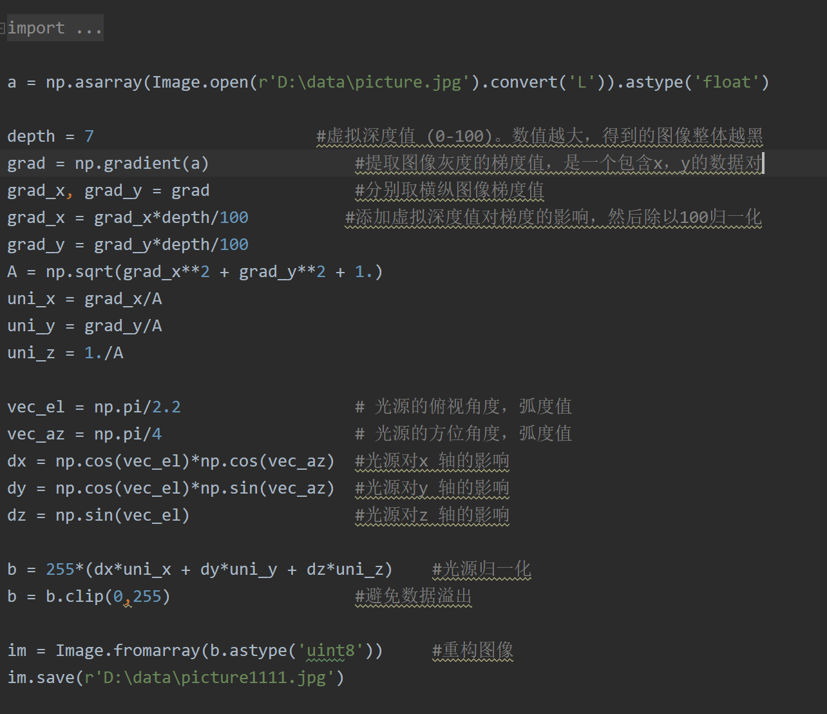827x714 pixels.
Task: Click the 光源归一化 comment text
Action: point(480,569)
